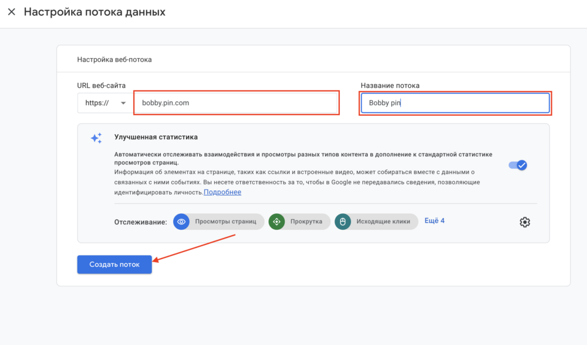
Task: Click the Просмотры страниц chip label
Action: 226,222
